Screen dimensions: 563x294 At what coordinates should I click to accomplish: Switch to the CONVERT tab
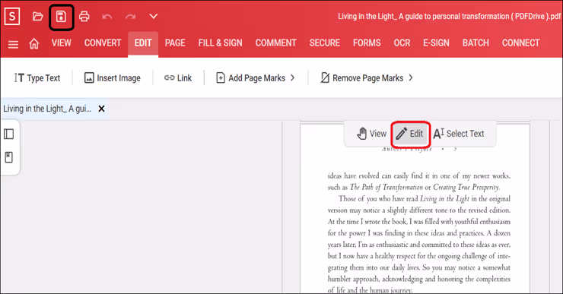pos(103,43)
